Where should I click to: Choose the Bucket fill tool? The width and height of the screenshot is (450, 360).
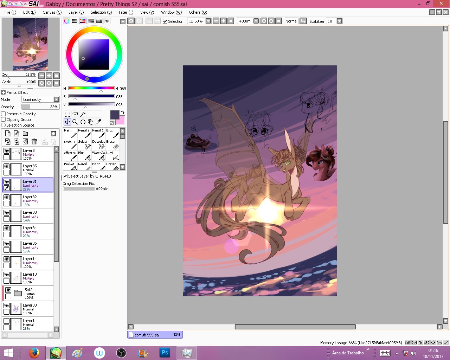tap(70, 166)
